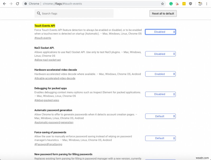Change Automatic password generation from Default
This screenshot has height=160, width=211.
point(160,116)
